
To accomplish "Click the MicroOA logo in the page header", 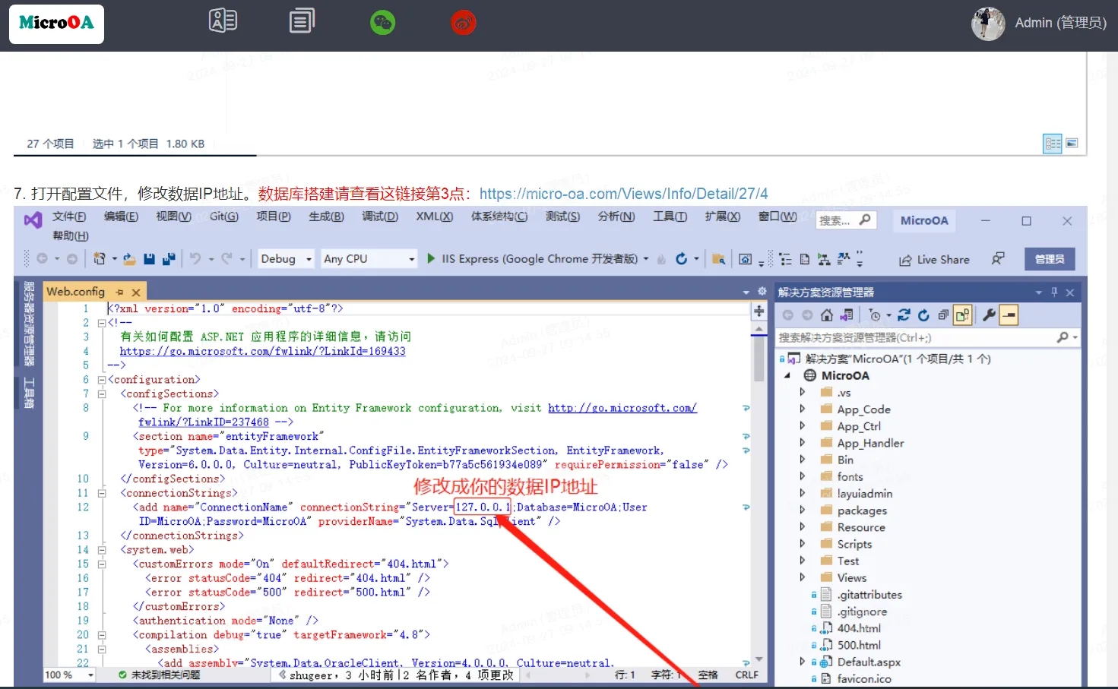I will click(56, 24).
